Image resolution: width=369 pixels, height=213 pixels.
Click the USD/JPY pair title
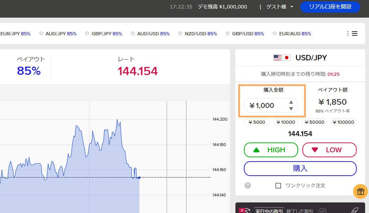tap(311, 58)
